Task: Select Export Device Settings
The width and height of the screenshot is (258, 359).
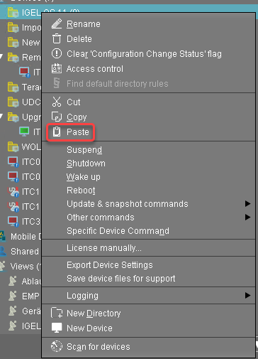Action: click(110, 265)
